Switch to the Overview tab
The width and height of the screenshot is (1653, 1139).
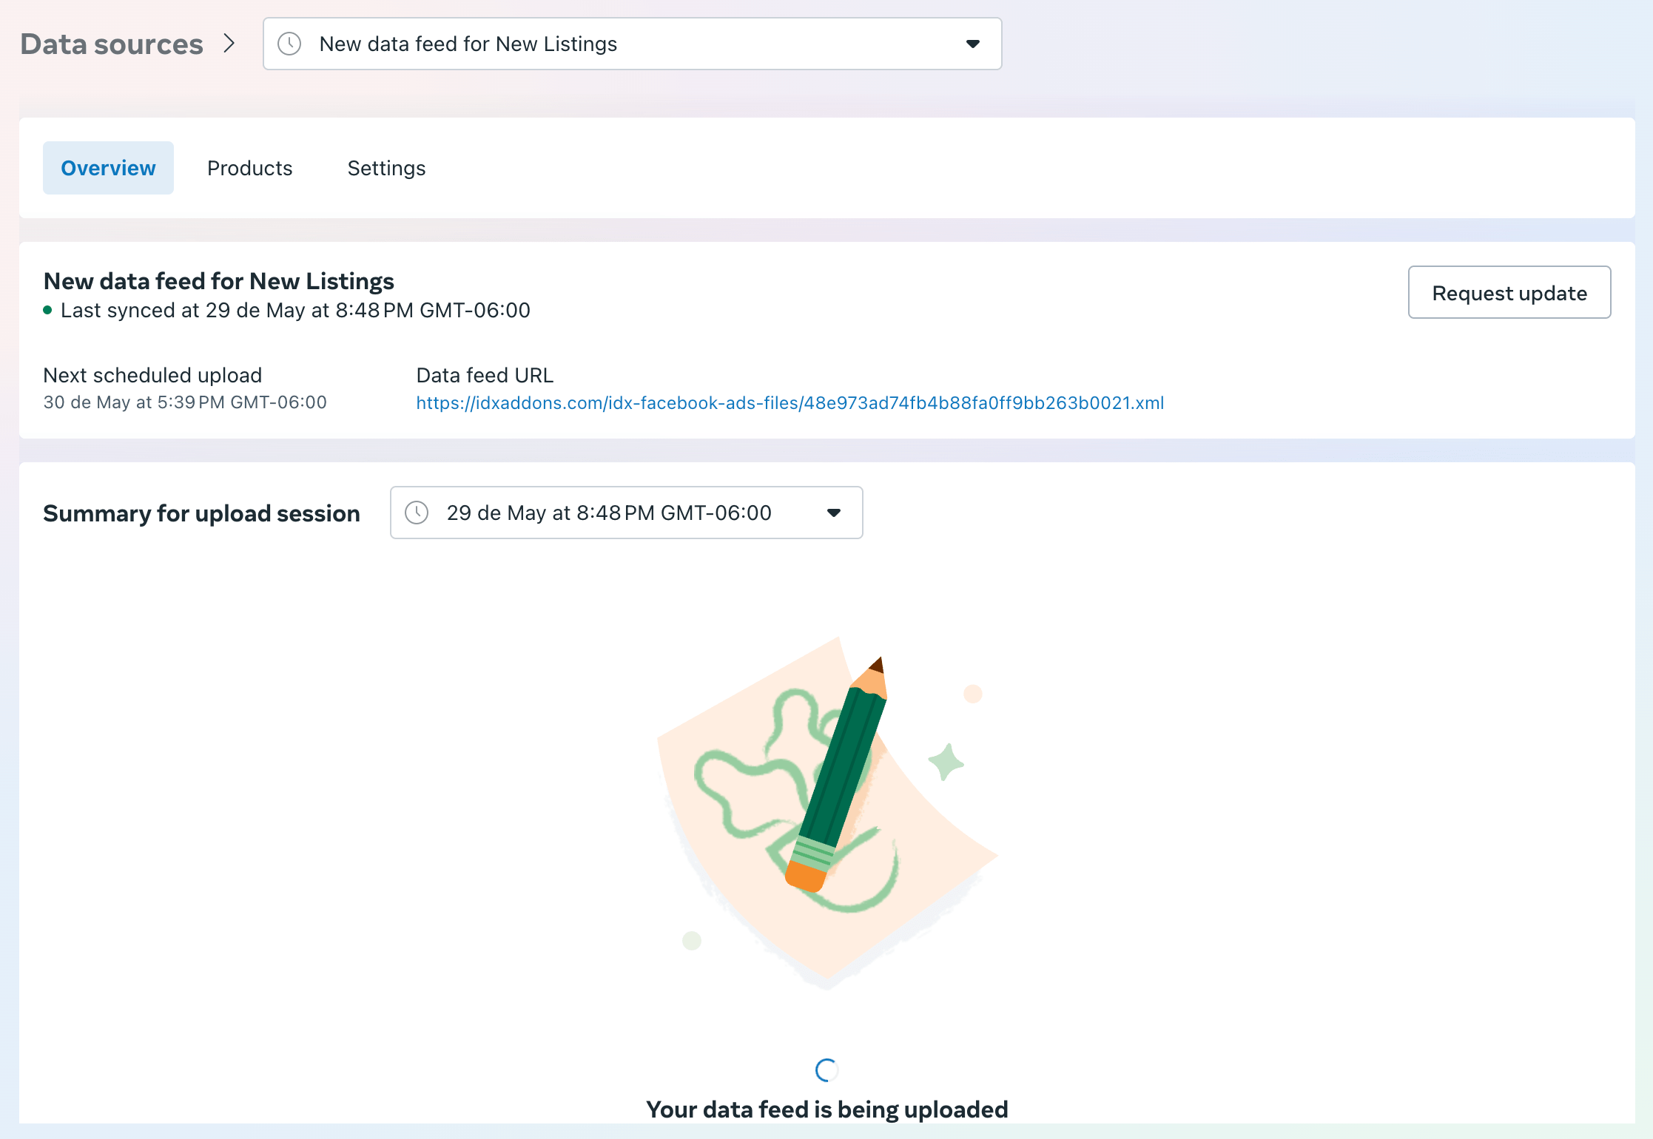tap(108, 168)
